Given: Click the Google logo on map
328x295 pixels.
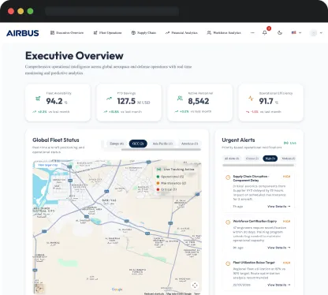Looking at the screenshot, I should 117,289.
